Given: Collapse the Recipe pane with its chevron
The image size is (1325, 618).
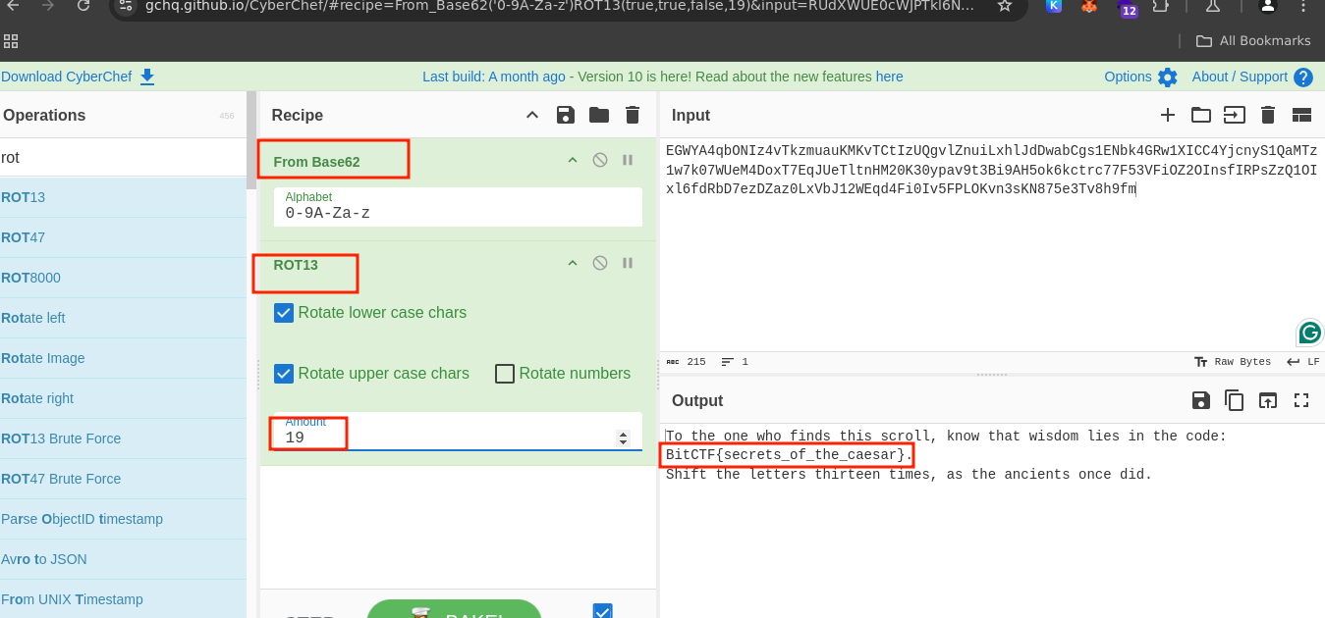Looking at the screenshot, I should (532, 115).
